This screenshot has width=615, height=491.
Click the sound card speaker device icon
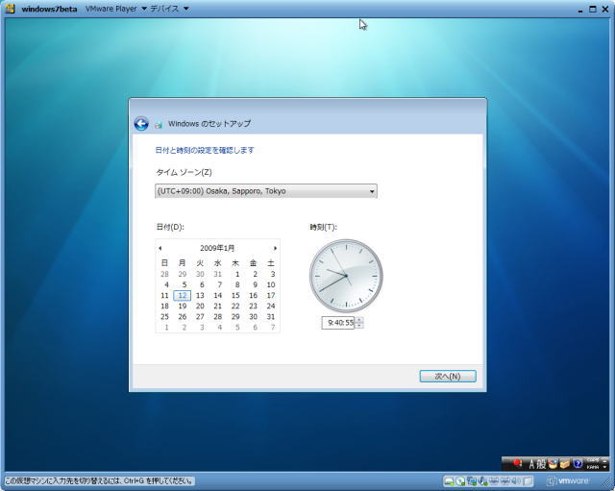pyautogui.click(x=515, y=481)
